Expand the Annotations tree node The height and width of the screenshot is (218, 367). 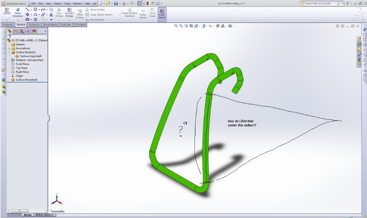tap(9, 48)
